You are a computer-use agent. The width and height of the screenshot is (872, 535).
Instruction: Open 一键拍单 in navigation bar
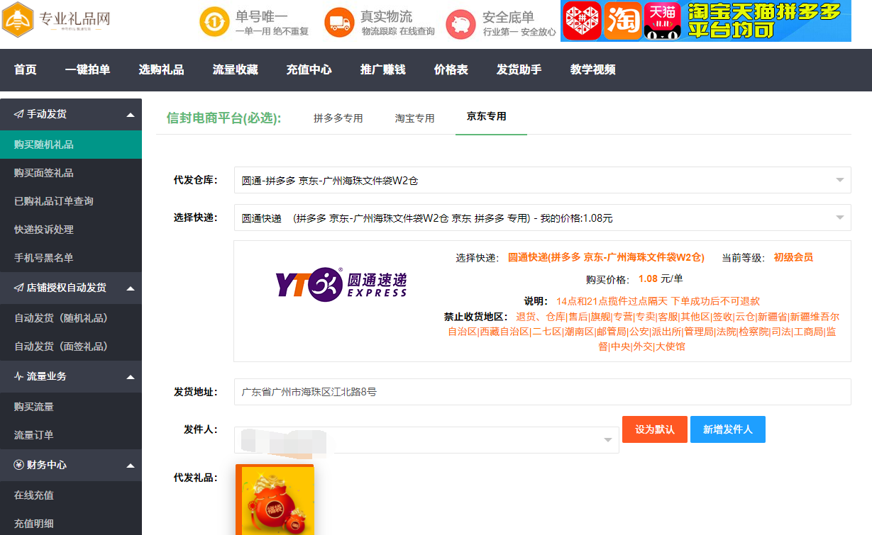pos(87,69)
